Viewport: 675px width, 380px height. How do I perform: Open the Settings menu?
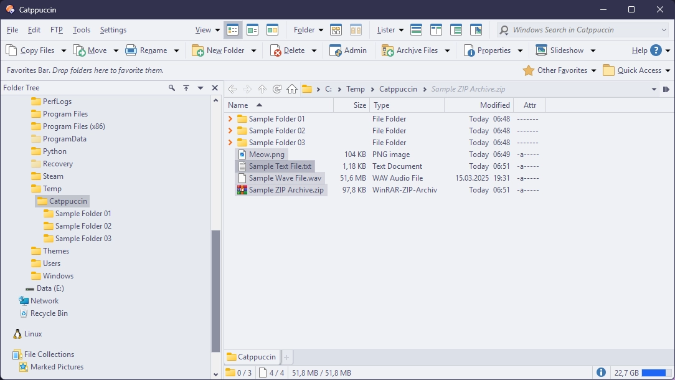coord(113,30)
